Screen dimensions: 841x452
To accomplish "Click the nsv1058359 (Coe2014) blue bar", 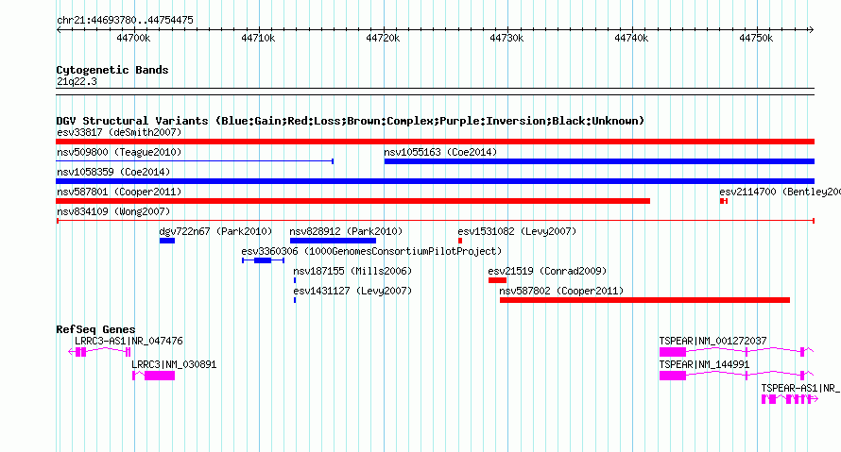I will 435,181.
